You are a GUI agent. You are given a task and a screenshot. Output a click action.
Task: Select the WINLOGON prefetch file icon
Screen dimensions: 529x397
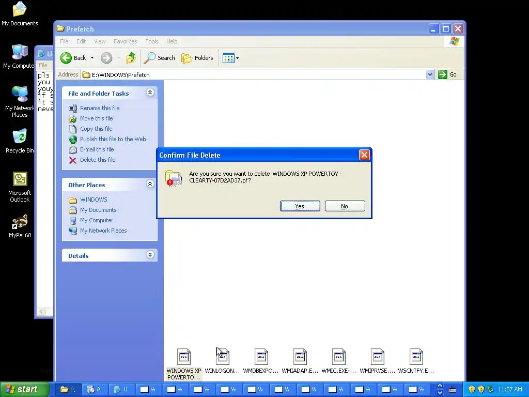click(x=222, y=357)
